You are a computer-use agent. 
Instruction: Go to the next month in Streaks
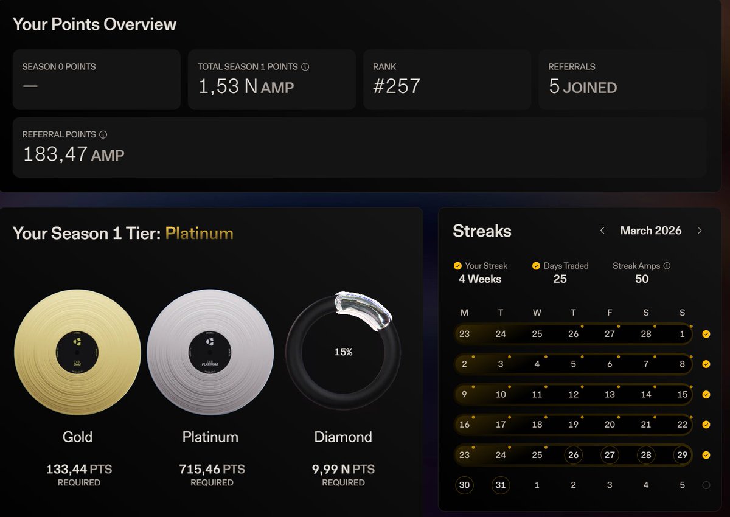[x=700, y=231]
